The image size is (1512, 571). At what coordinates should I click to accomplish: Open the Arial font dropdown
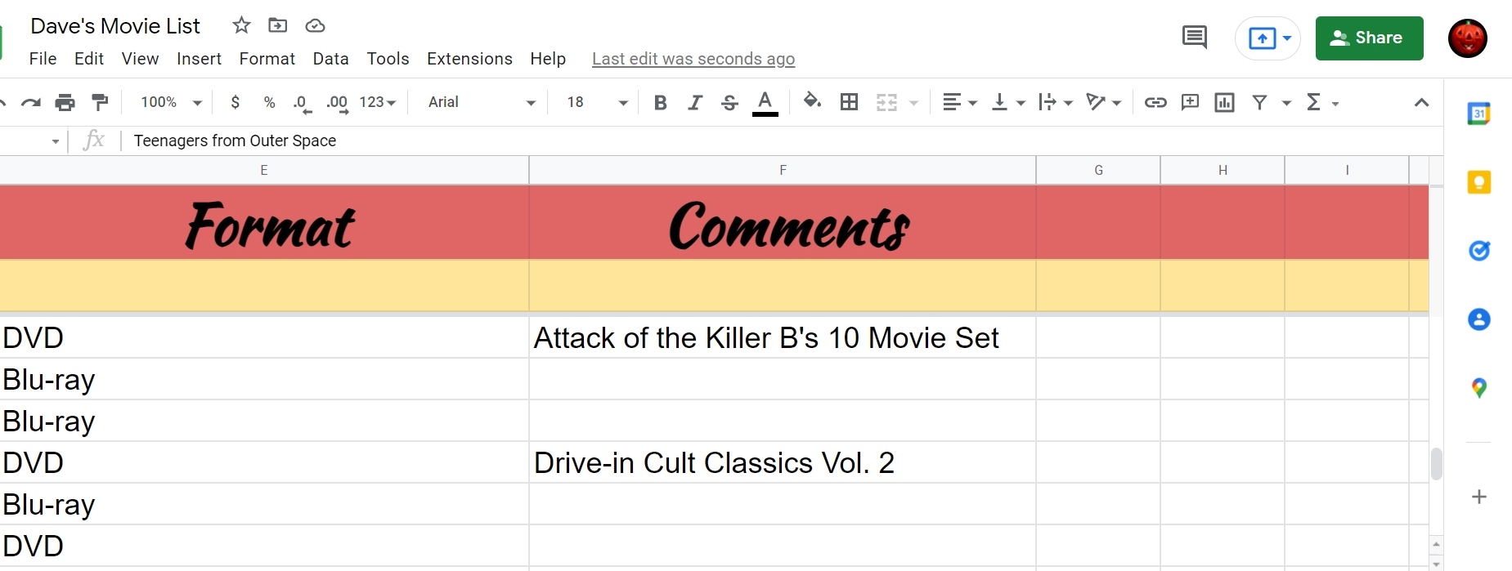coord(481,102)
